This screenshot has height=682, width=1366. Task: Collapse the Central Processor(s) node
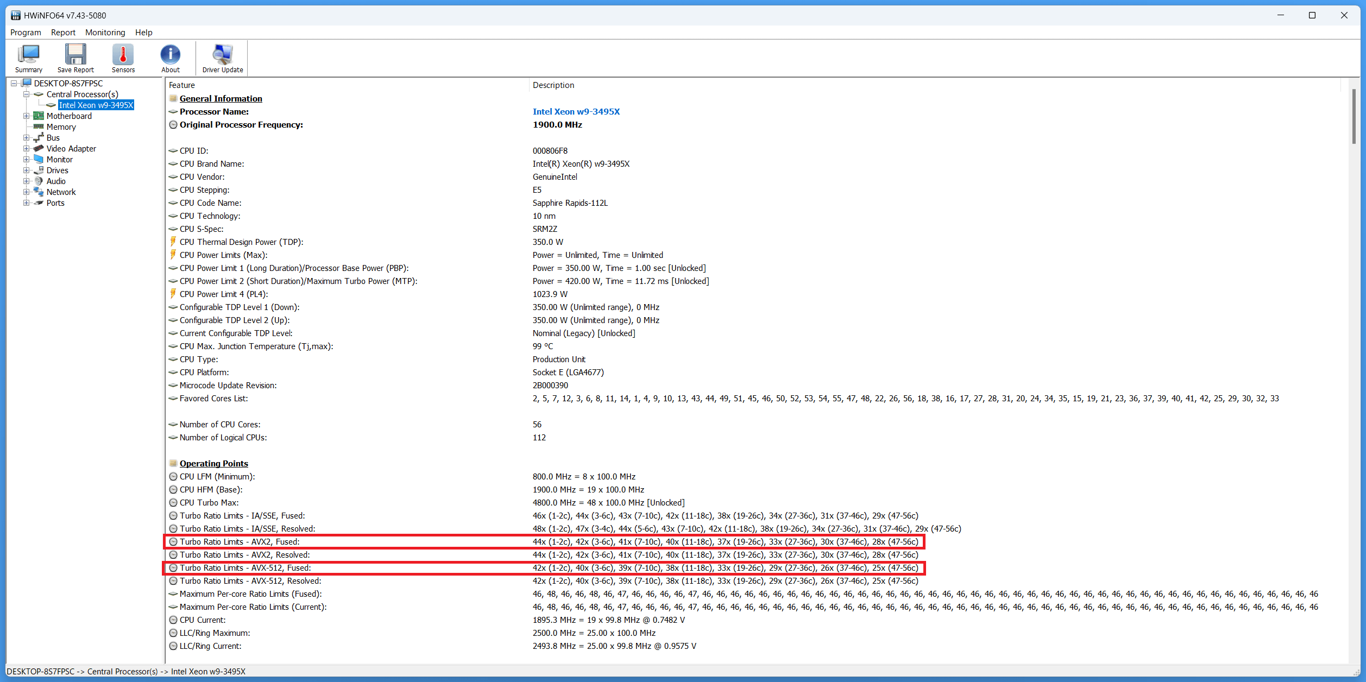(x=26, y=94)
